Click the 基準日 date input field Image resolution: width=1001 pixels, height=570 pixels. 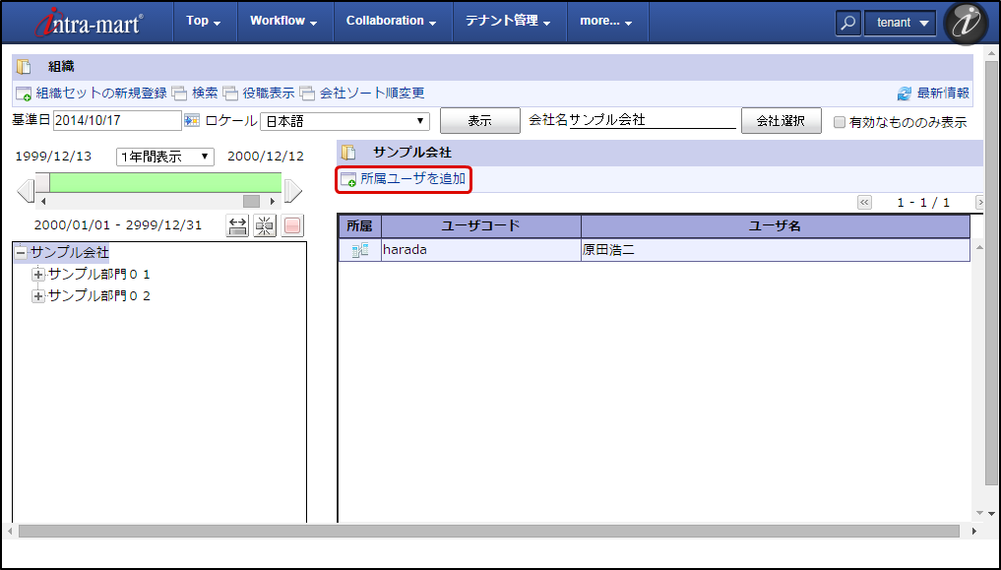[x=117, y=120]
